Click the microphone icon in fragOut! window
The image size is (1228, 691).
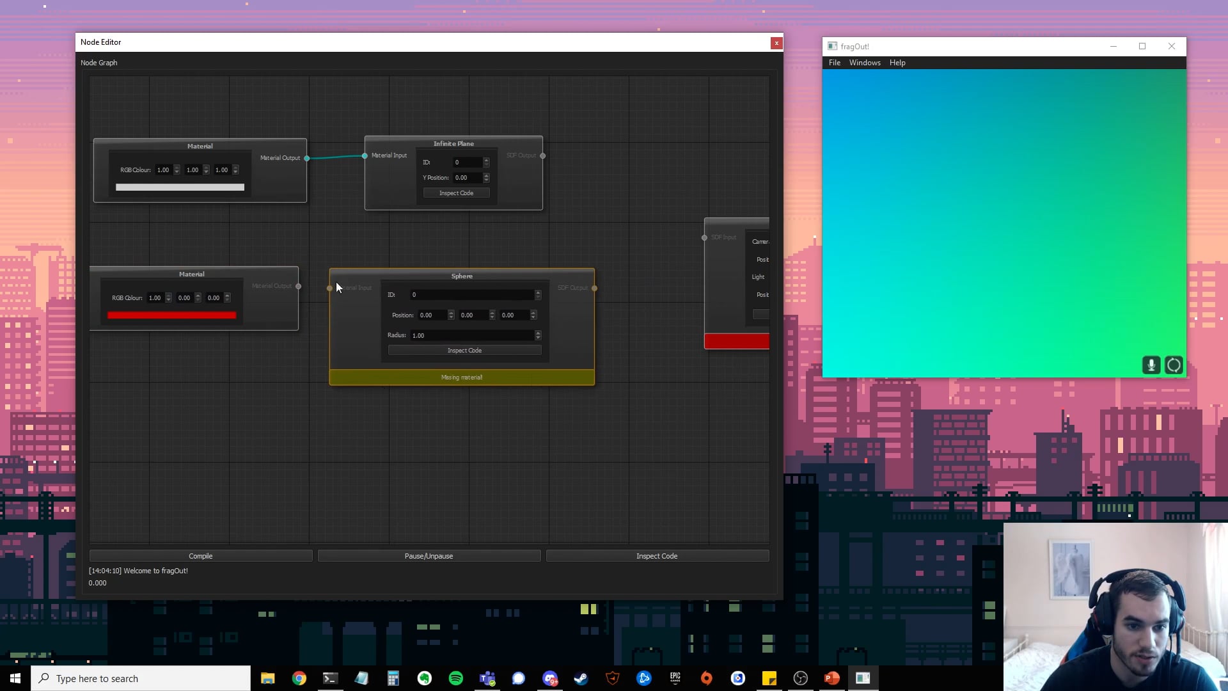(1151, 365)
